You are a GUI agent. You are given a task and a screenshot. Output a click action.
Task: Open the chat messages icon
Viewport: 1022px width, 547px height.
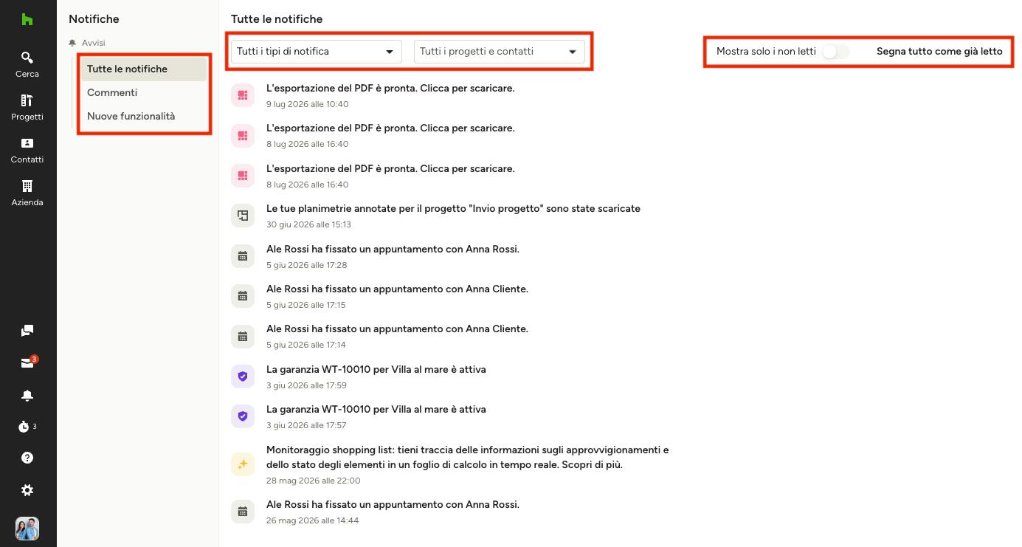27,331
